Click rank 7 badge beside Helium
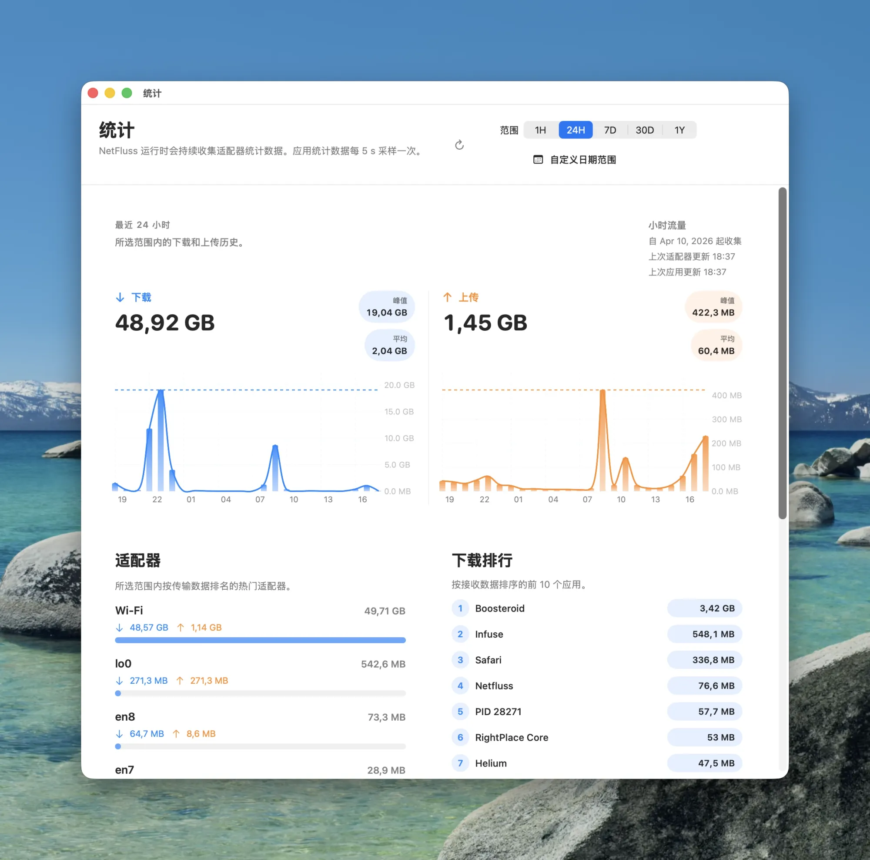870x860 pixels. [x=460, y=763]
